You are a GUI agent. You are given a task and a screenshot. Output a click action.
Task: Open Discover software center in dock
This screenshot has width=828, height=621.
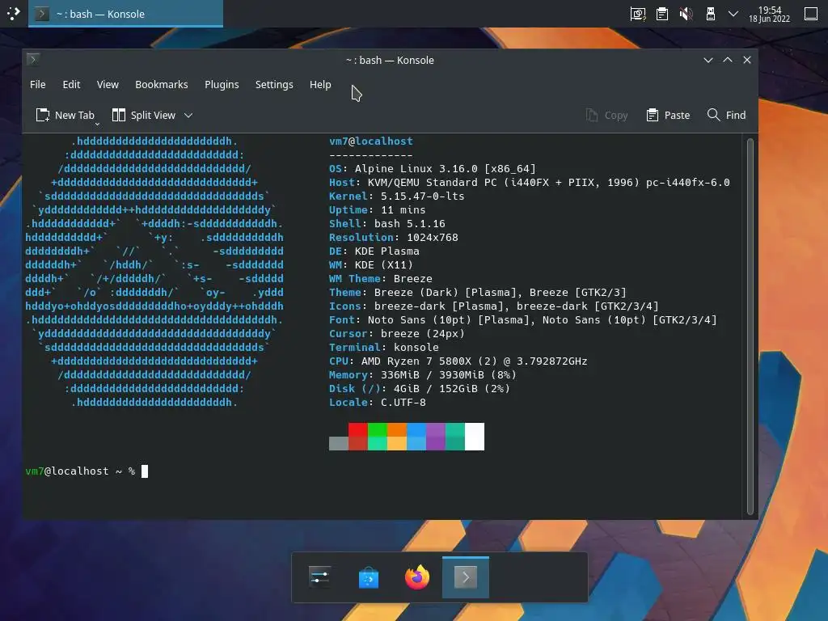tap(369, 577)
